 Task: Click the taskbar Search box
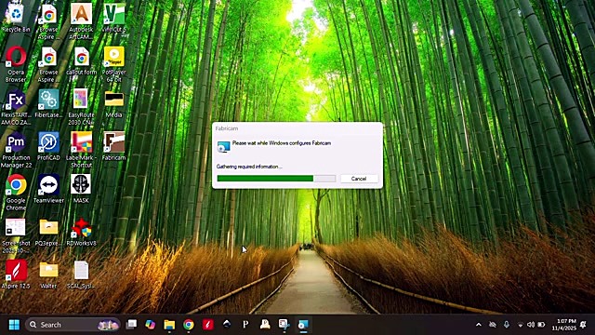click(73, 325)
